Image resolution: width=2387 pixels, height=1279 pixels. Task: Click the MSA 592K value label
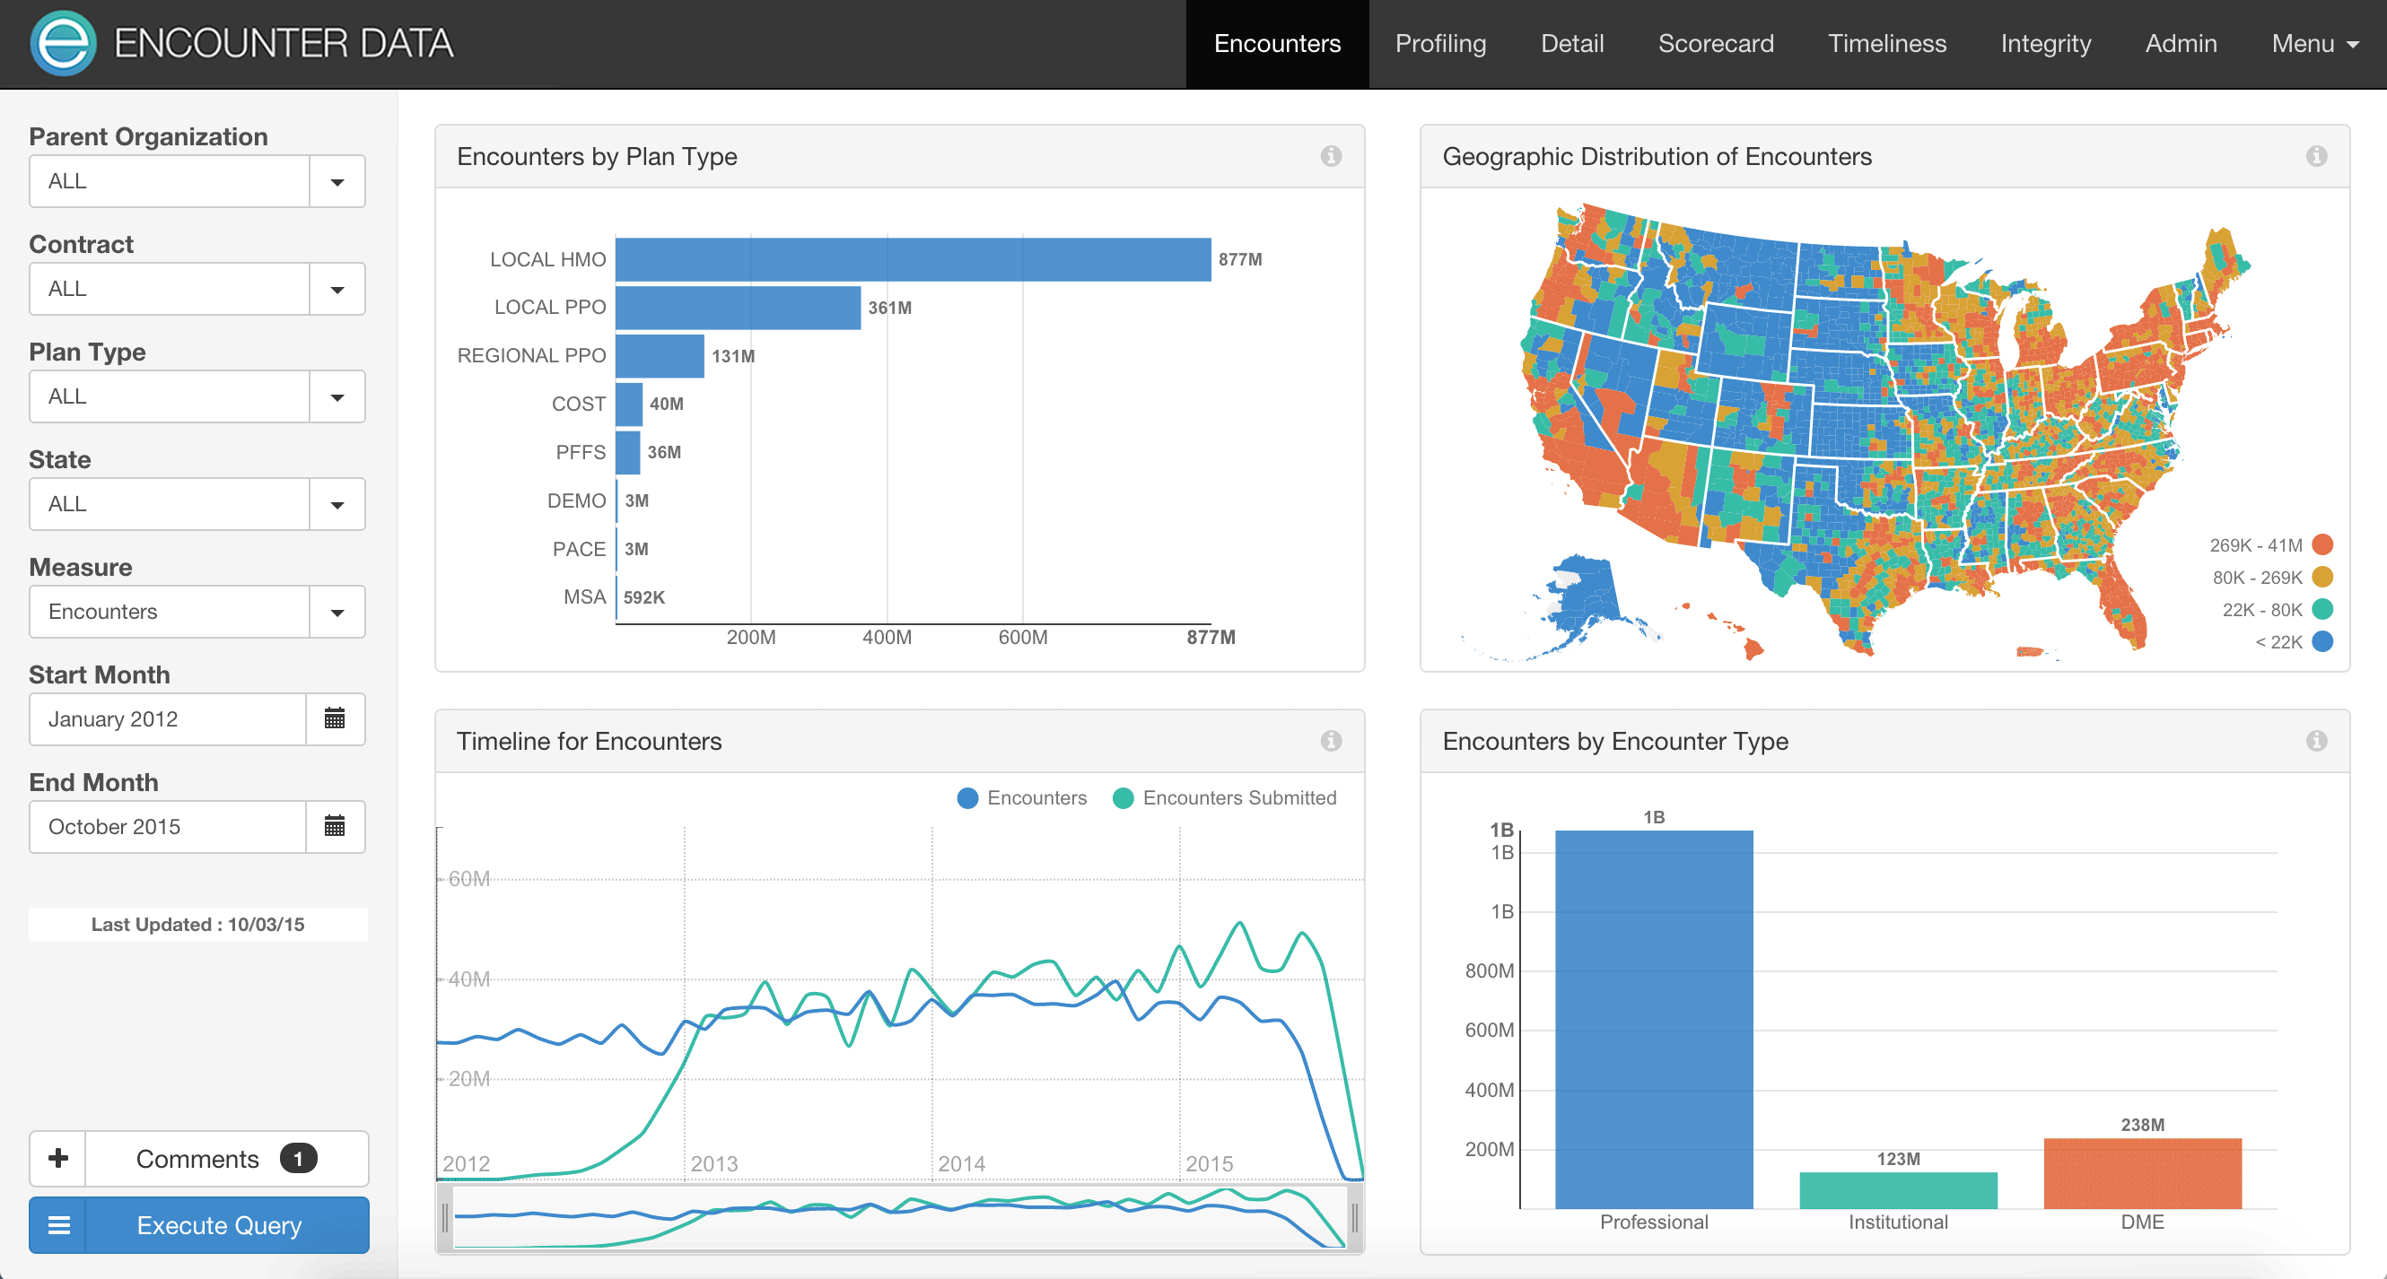(644, 597)
